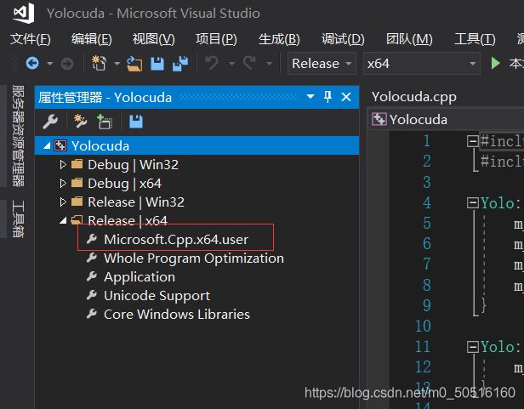Click the navigate forward arrow icon
This screenshot has width=524, height=409.
click(x=67, y=64)
